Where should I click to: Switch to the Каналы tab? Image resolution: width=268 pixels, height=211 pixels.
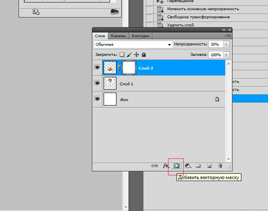click(118, 36)
